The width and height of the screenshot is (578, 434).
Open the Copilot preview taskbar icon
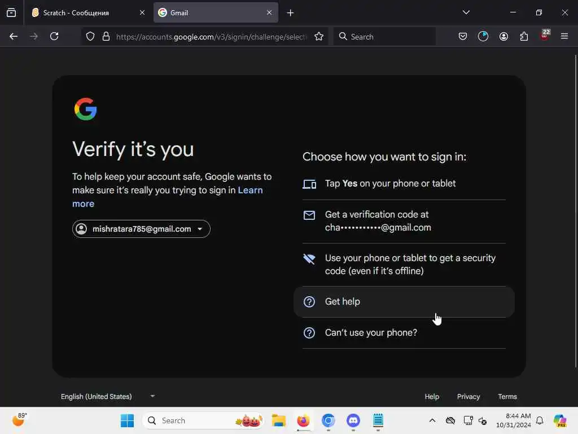coord(560,420)
